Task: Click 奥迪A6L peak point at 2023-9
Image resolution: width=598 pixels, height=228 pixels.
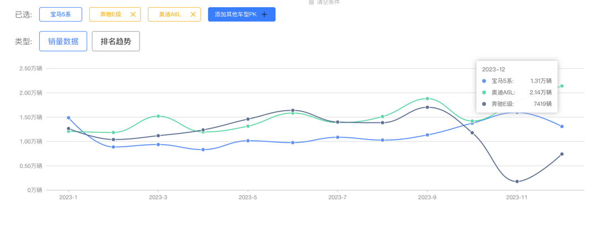Action: click(x=427, y=99)
